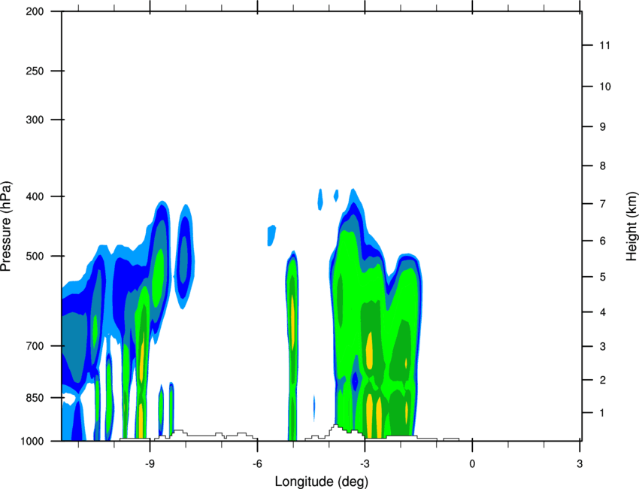Click the 500 pressure tick label
The width and height of the screenshot is (639, 489).
point(35,256)
